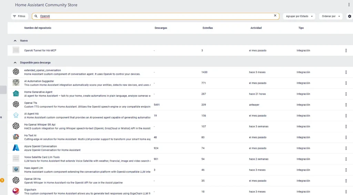Sort by Descargas column header
The height and width of the screenshot is (195, 353).
coord(161,28)
